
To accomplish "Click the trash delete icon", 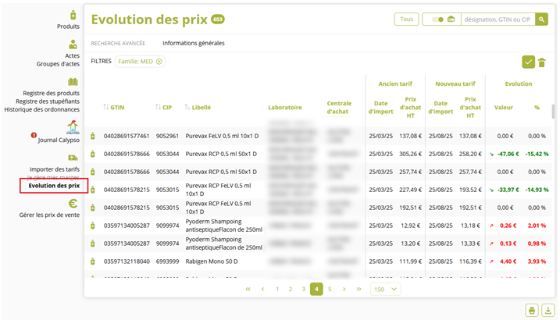I will coord(542,62).
